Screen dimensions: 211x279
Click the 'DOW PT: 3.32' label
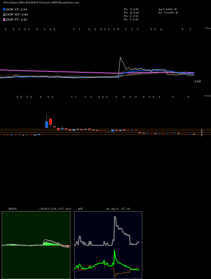coord(16,20)
